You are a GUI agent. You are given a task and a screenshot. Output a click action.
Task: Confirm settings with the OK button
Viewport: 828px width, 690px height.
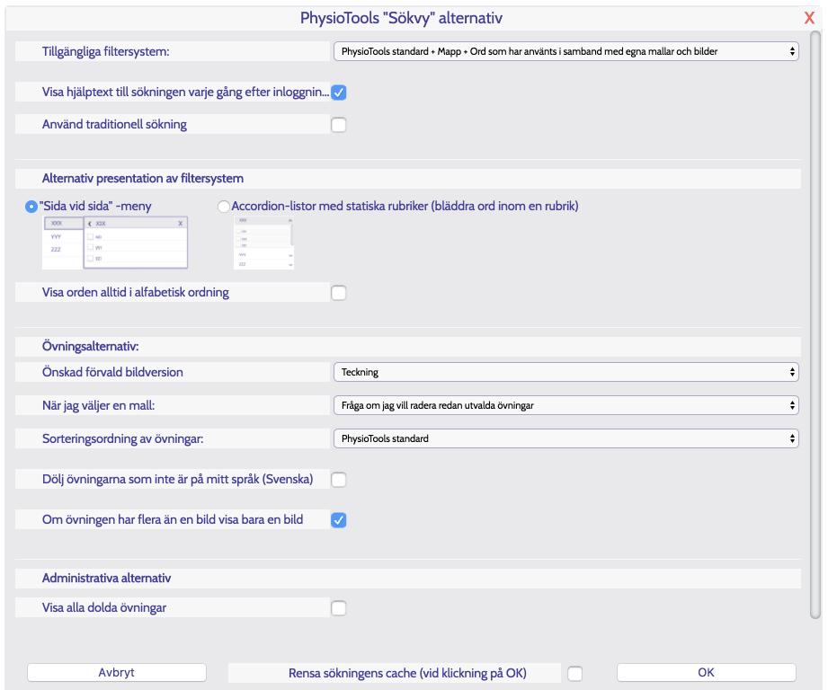click(706, 673)
